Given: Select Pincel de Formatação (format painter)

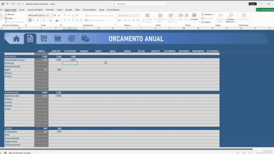Looking at the screenshot, I should tap(15, 22).
